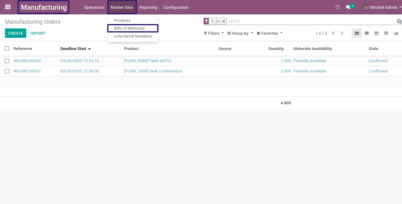
Task: Sort by Quantity column header
Action: (x=276, y=48)
